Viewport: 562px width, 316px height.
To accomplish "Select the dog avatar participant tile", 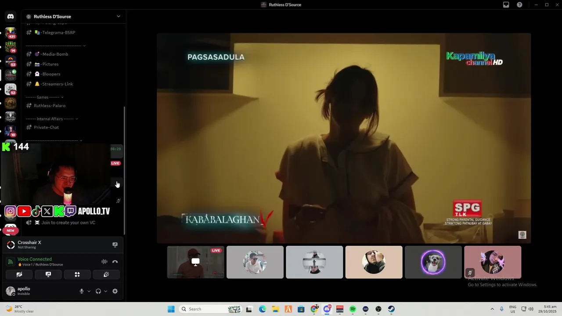I will coord(433,262).
